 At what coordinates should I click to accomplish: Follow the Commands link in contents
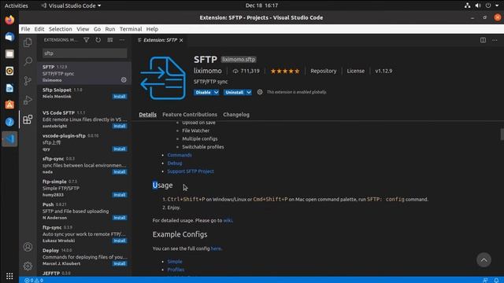[x=180, y=155]
